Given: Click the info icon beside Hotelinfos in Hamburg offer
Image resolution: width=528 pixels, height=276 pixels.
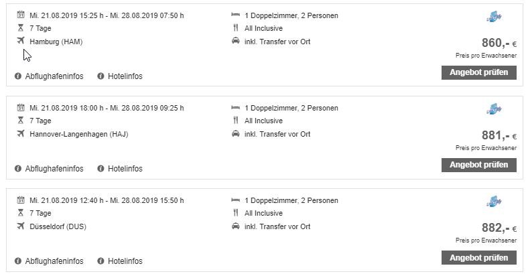Looking at the screenshot, I should pos(101,76).
